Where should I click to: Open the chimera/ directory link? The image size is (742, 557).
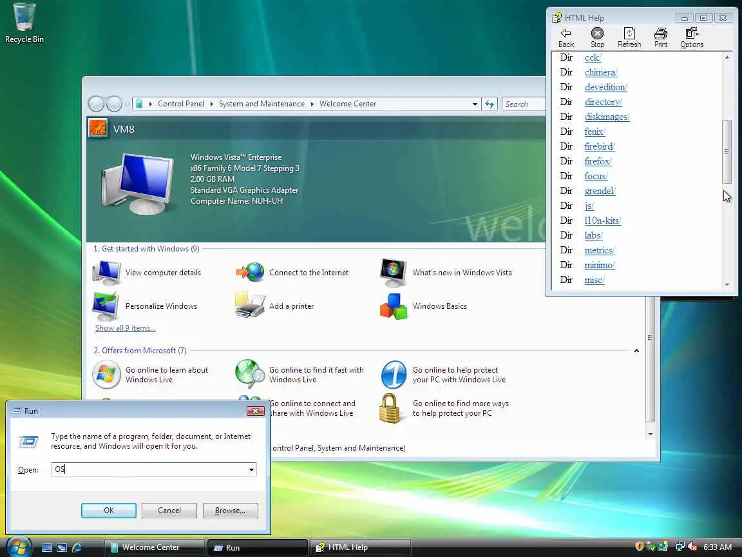(x=601, y=72)
